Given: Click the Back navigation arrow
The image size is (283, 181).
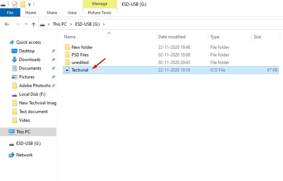Looking at the screenshot, I should [x=7, y=25].
